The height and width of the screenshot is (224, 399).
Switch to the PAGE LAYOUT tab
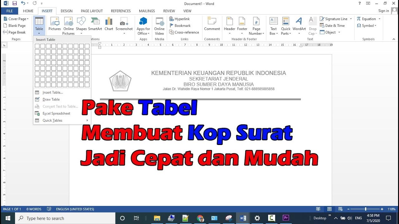tap(92, 11)
